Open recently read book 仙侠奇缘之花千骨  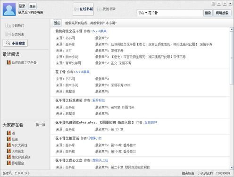(x=22, y=62)
